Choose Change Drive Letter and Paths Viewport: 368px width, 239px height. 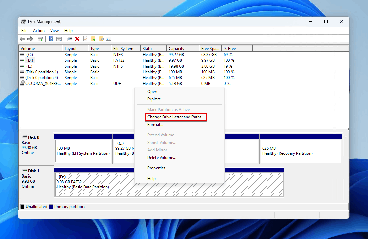coord(176,117)
